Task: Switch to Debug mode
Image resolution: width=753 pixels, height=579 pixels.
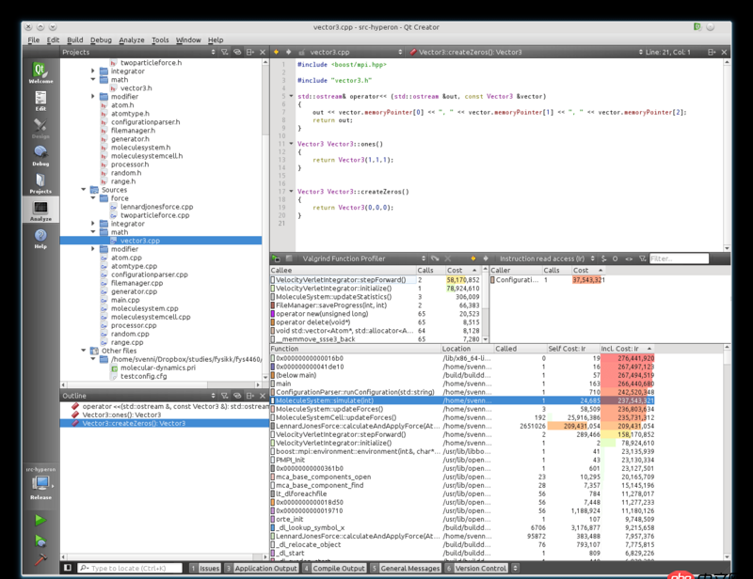Action: click(40, 155)
